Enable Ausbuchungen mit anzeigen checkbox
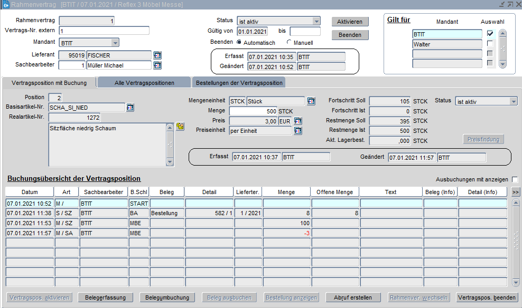 point(515,179)
